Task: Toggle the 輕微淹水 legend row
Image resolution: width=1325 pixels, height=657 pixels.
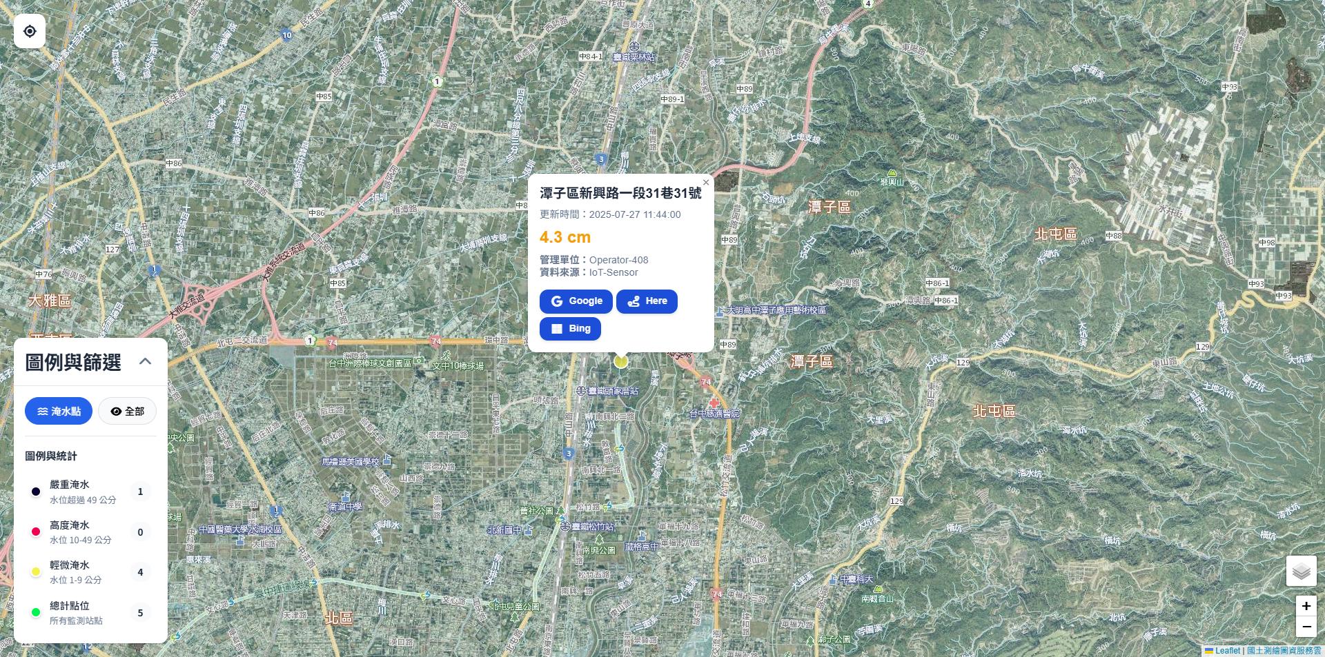Action: coord(90,572)
